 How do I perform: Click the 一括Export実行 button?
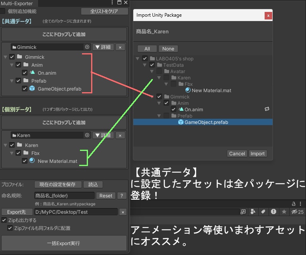(x=64, y=243)
